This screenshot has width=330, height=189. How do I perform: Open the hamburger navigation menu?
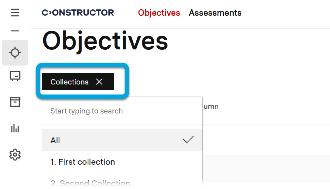[x=15, y=13]
